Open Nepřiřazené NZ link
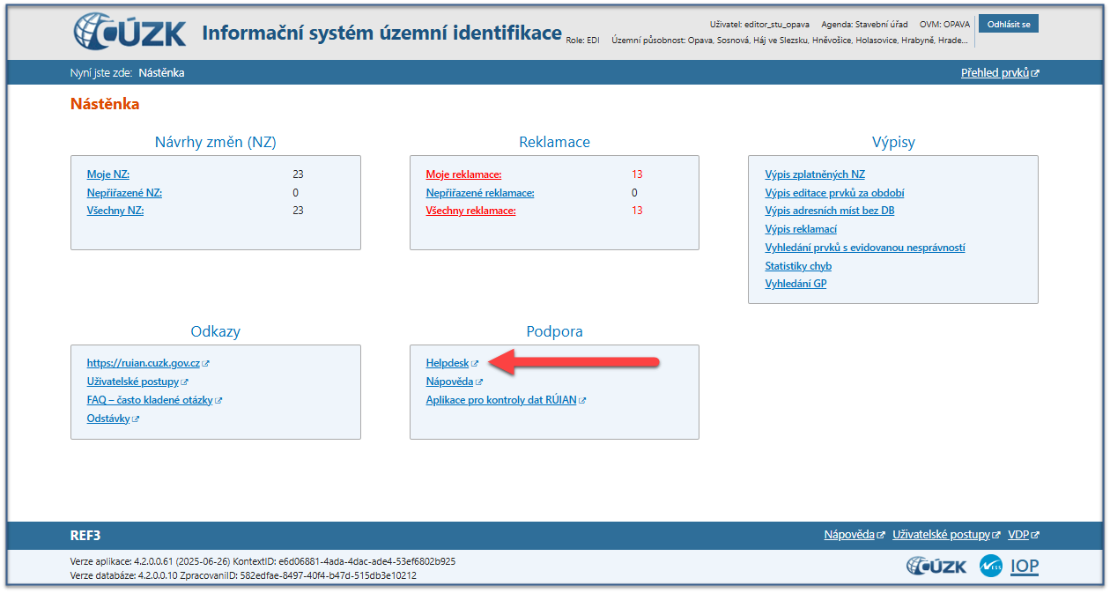 pyautogui.click(x=124, y=193)
